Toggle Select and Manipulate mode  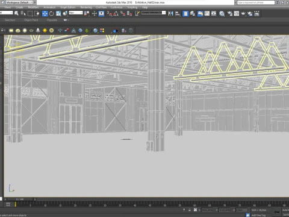tap(95, 13)
